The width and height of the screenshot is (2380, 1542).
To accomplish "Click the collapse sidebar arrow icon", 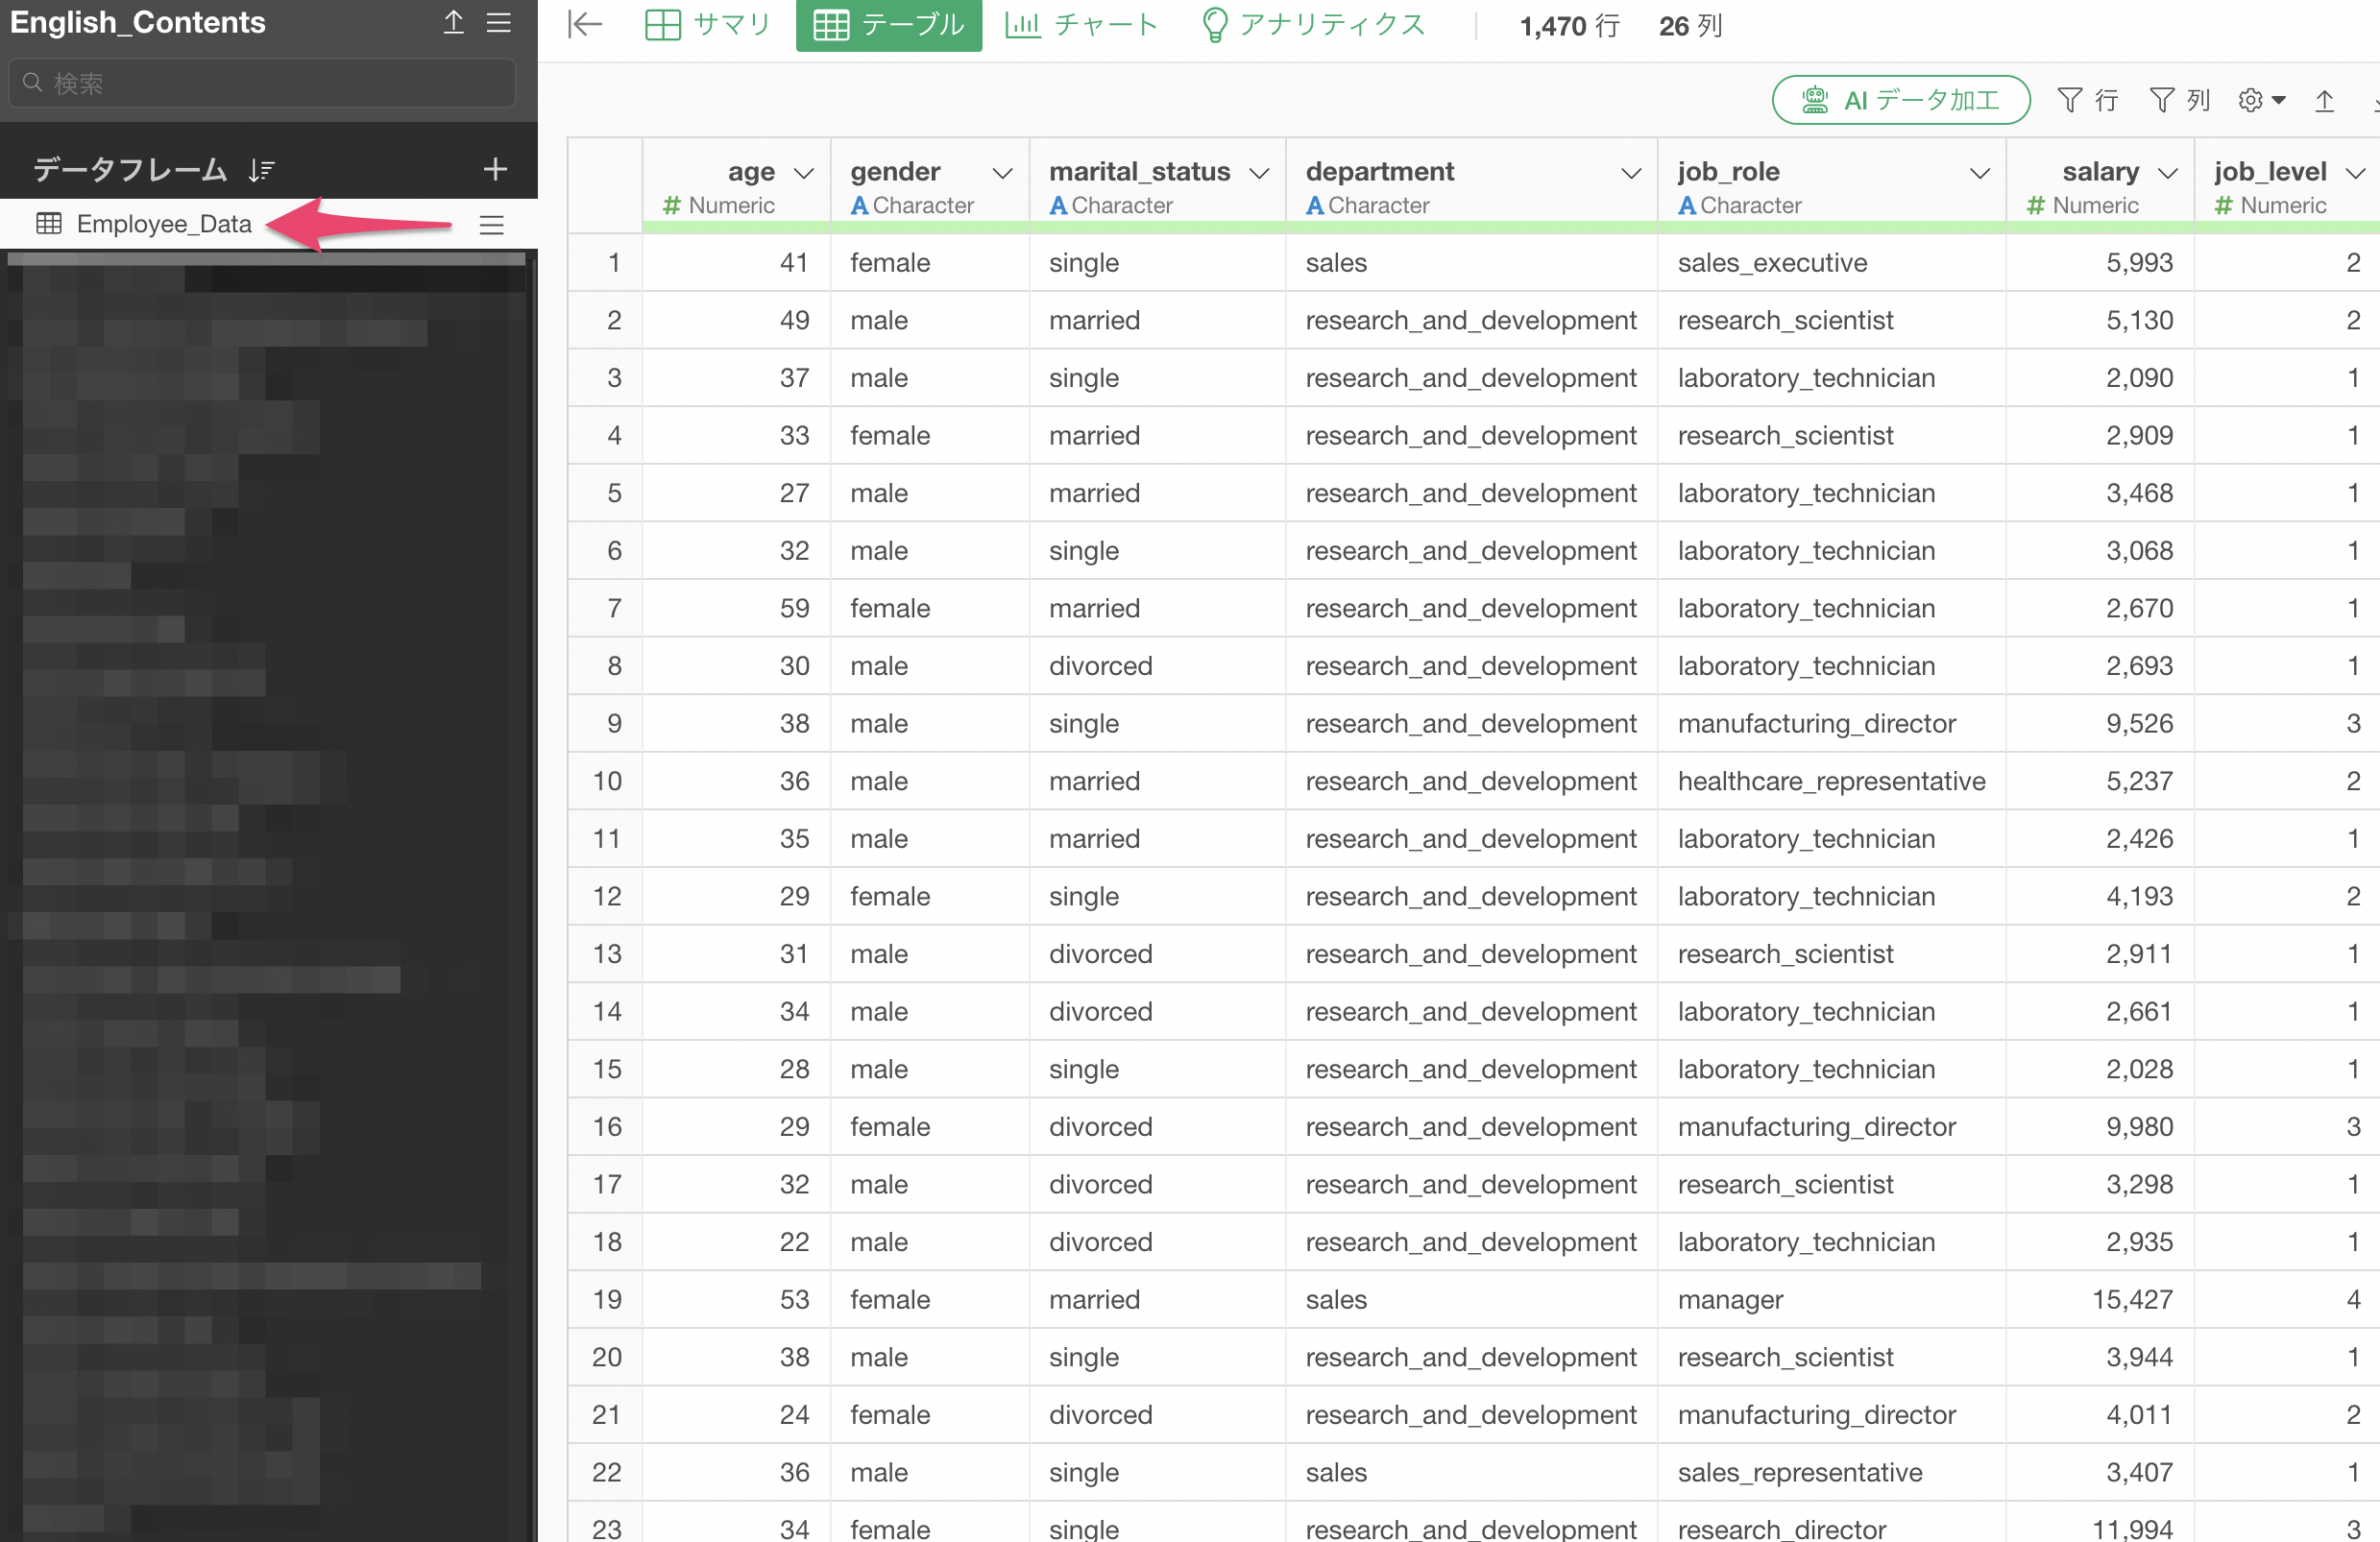I will [x=585, y=24].
